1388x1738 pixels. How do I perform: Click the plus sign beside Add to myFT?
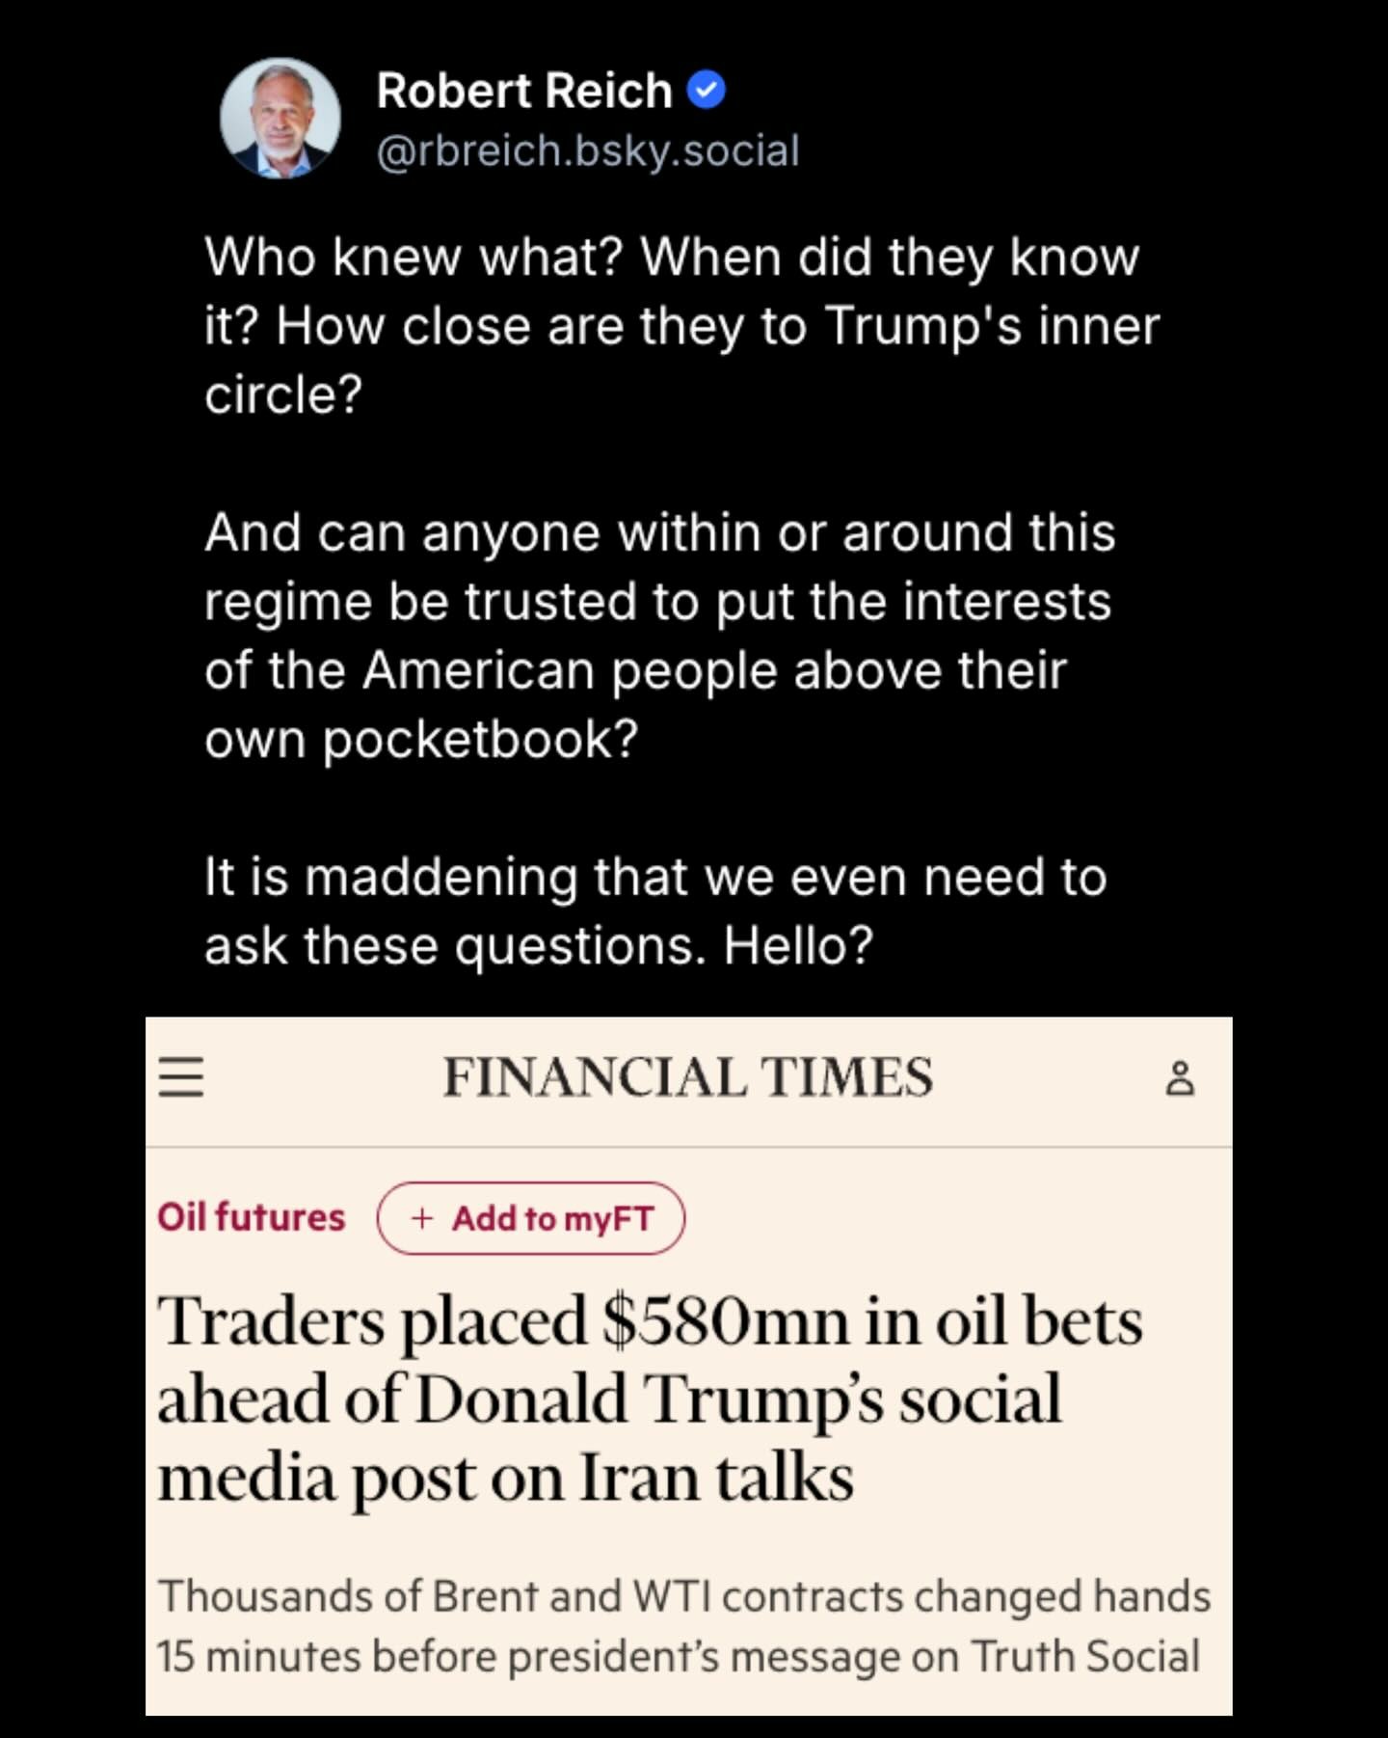coord(421,1218)
